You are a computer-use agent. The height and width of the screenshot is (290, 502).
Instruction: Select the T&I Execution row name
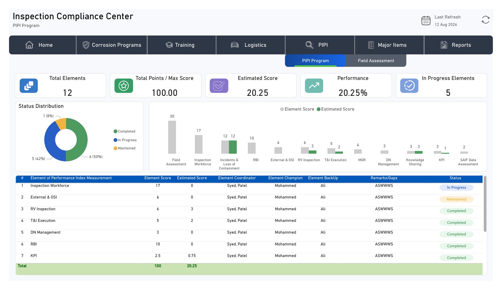(43, 221)
